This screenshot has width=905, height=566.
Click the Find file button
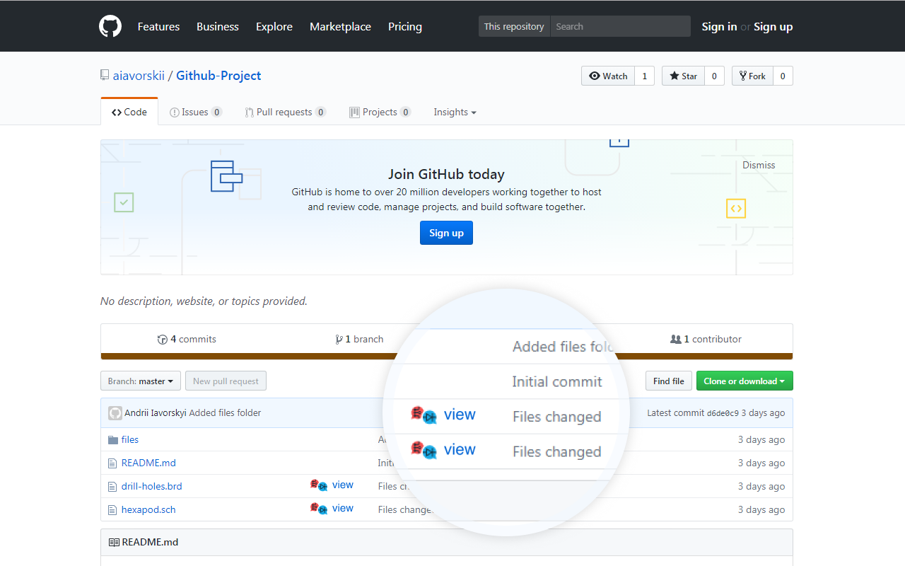coord(668,380)
